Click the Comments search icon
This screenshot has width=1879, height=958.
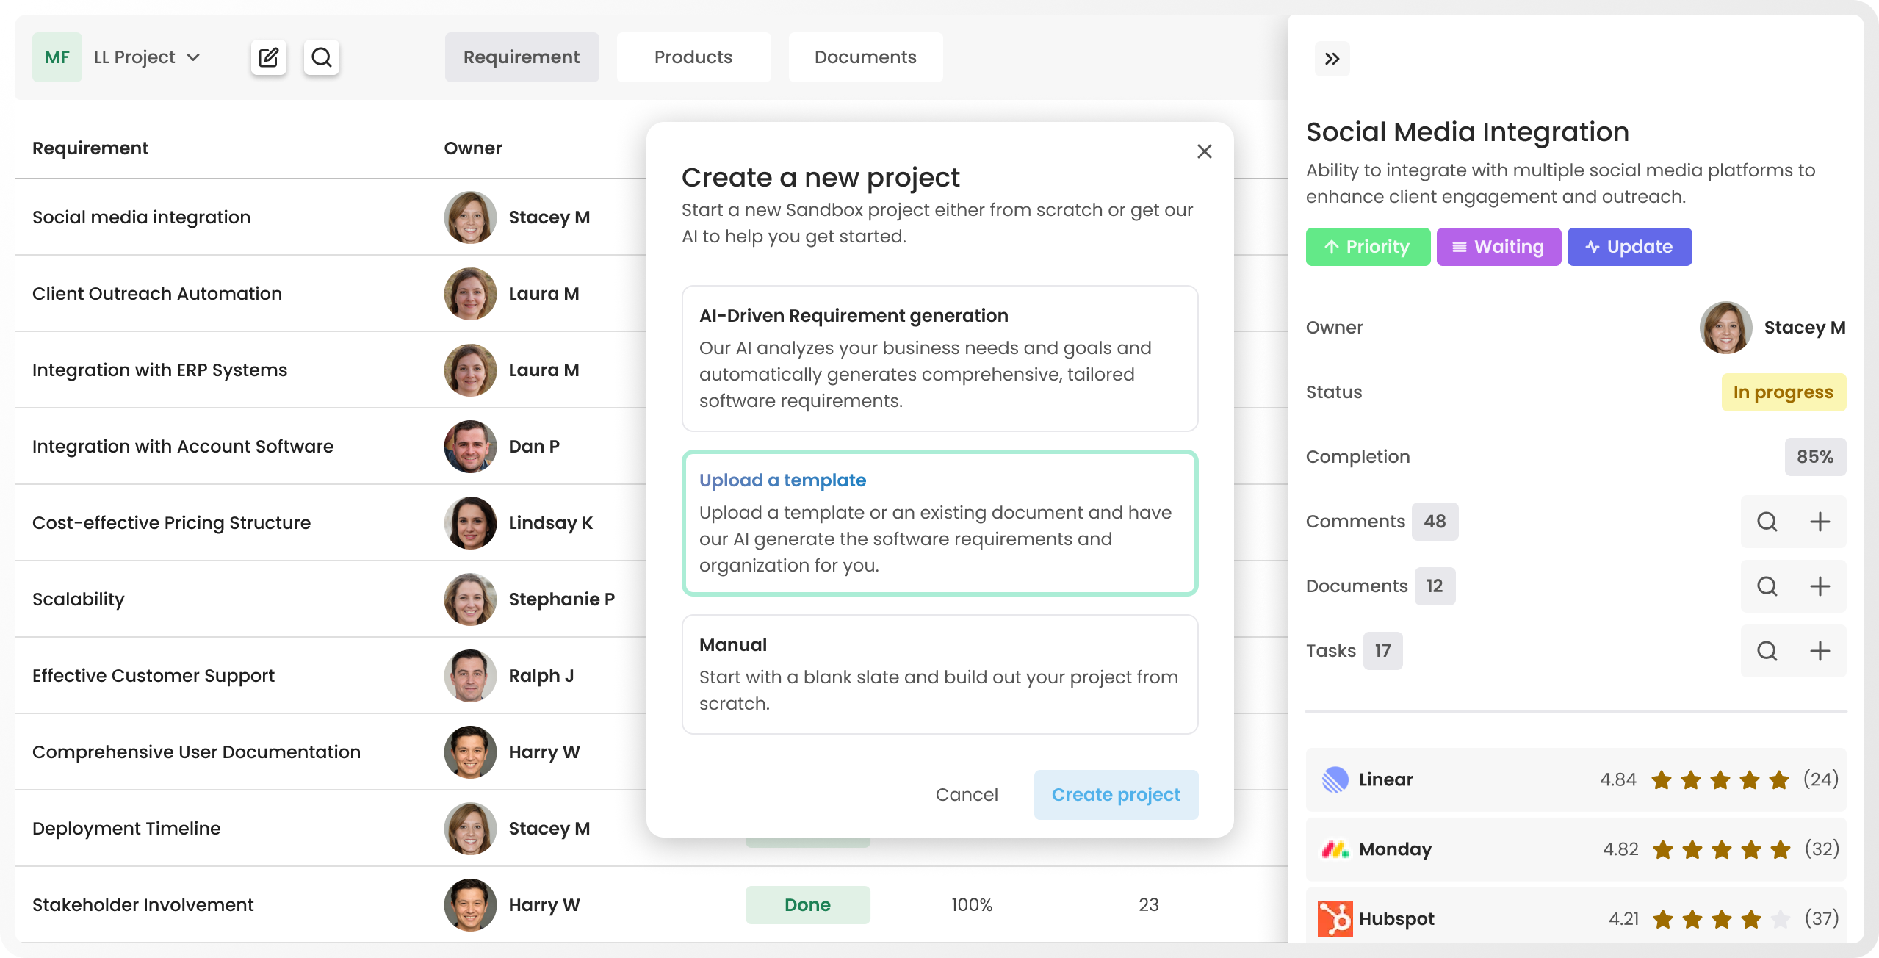click(1767, 522)
